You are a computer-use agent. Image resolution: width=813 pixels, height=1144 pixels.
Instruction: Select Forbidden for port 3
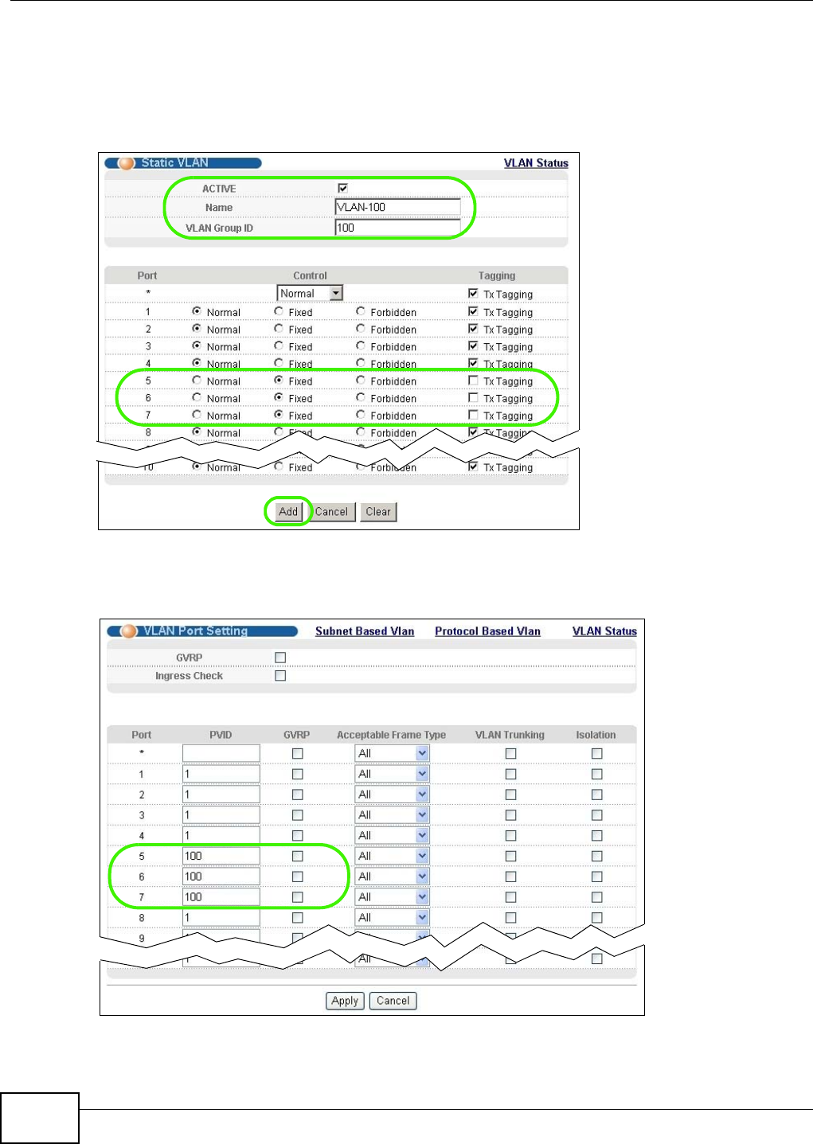(361, 346)
